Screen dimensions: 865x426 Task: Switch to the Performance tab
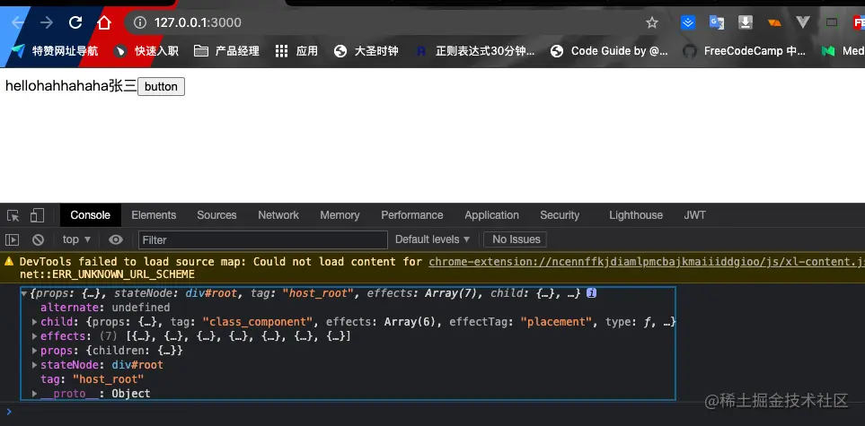click(412, 215)
